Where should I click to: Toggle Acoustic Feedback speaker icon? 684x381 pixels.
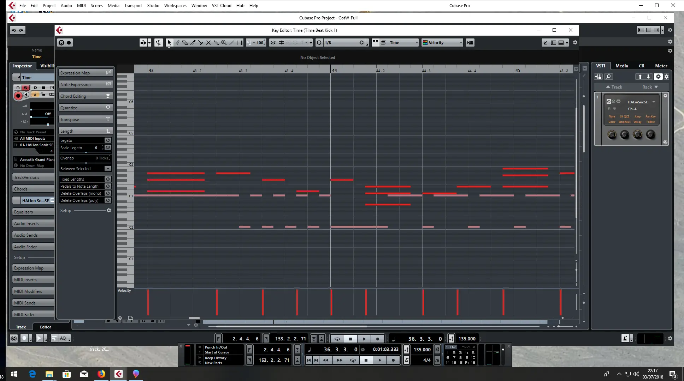point(158,43)
